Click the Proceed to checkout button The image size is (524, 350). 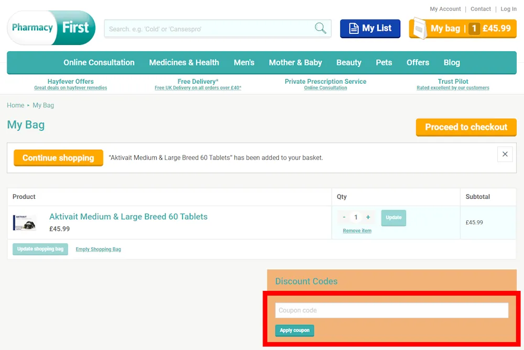[466, 127]
